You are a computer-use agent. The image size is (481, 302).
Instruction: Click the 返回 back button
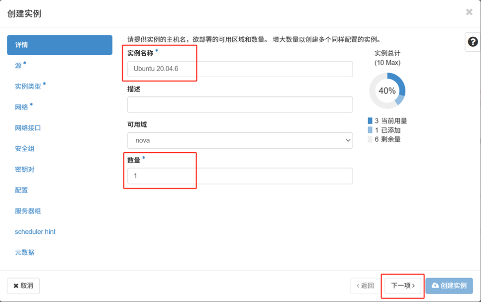point(365,286)
